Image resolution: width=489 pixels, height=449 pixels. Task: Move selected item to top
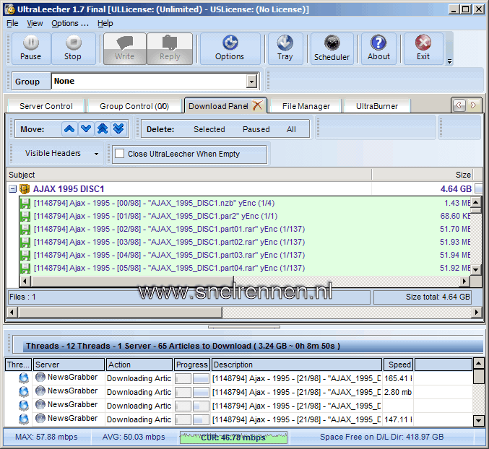pos(103,128)
